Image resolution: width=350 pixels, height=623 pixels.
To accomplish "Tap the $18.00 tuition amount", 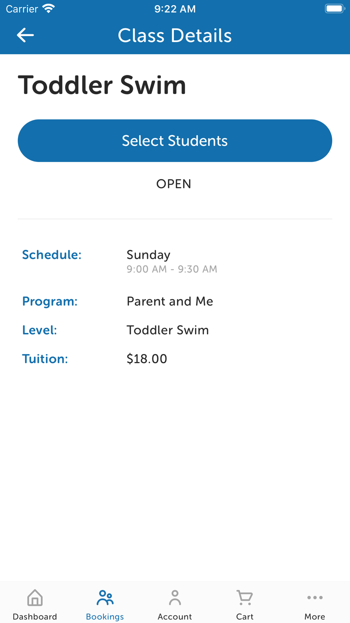I will click(x=147, y=359).
